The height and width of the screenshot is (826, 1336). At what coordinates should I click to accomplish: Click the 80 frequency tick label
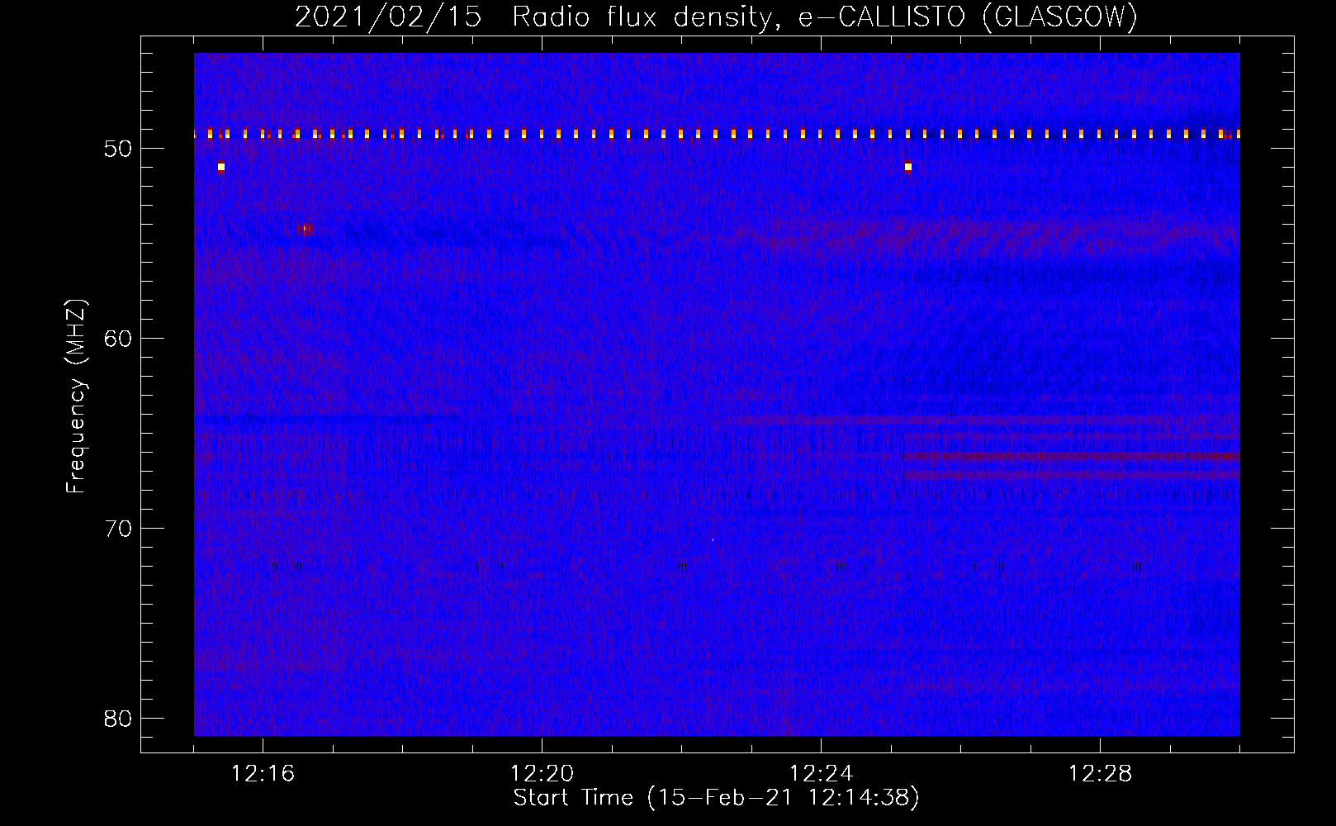click(x=119, y=719)
